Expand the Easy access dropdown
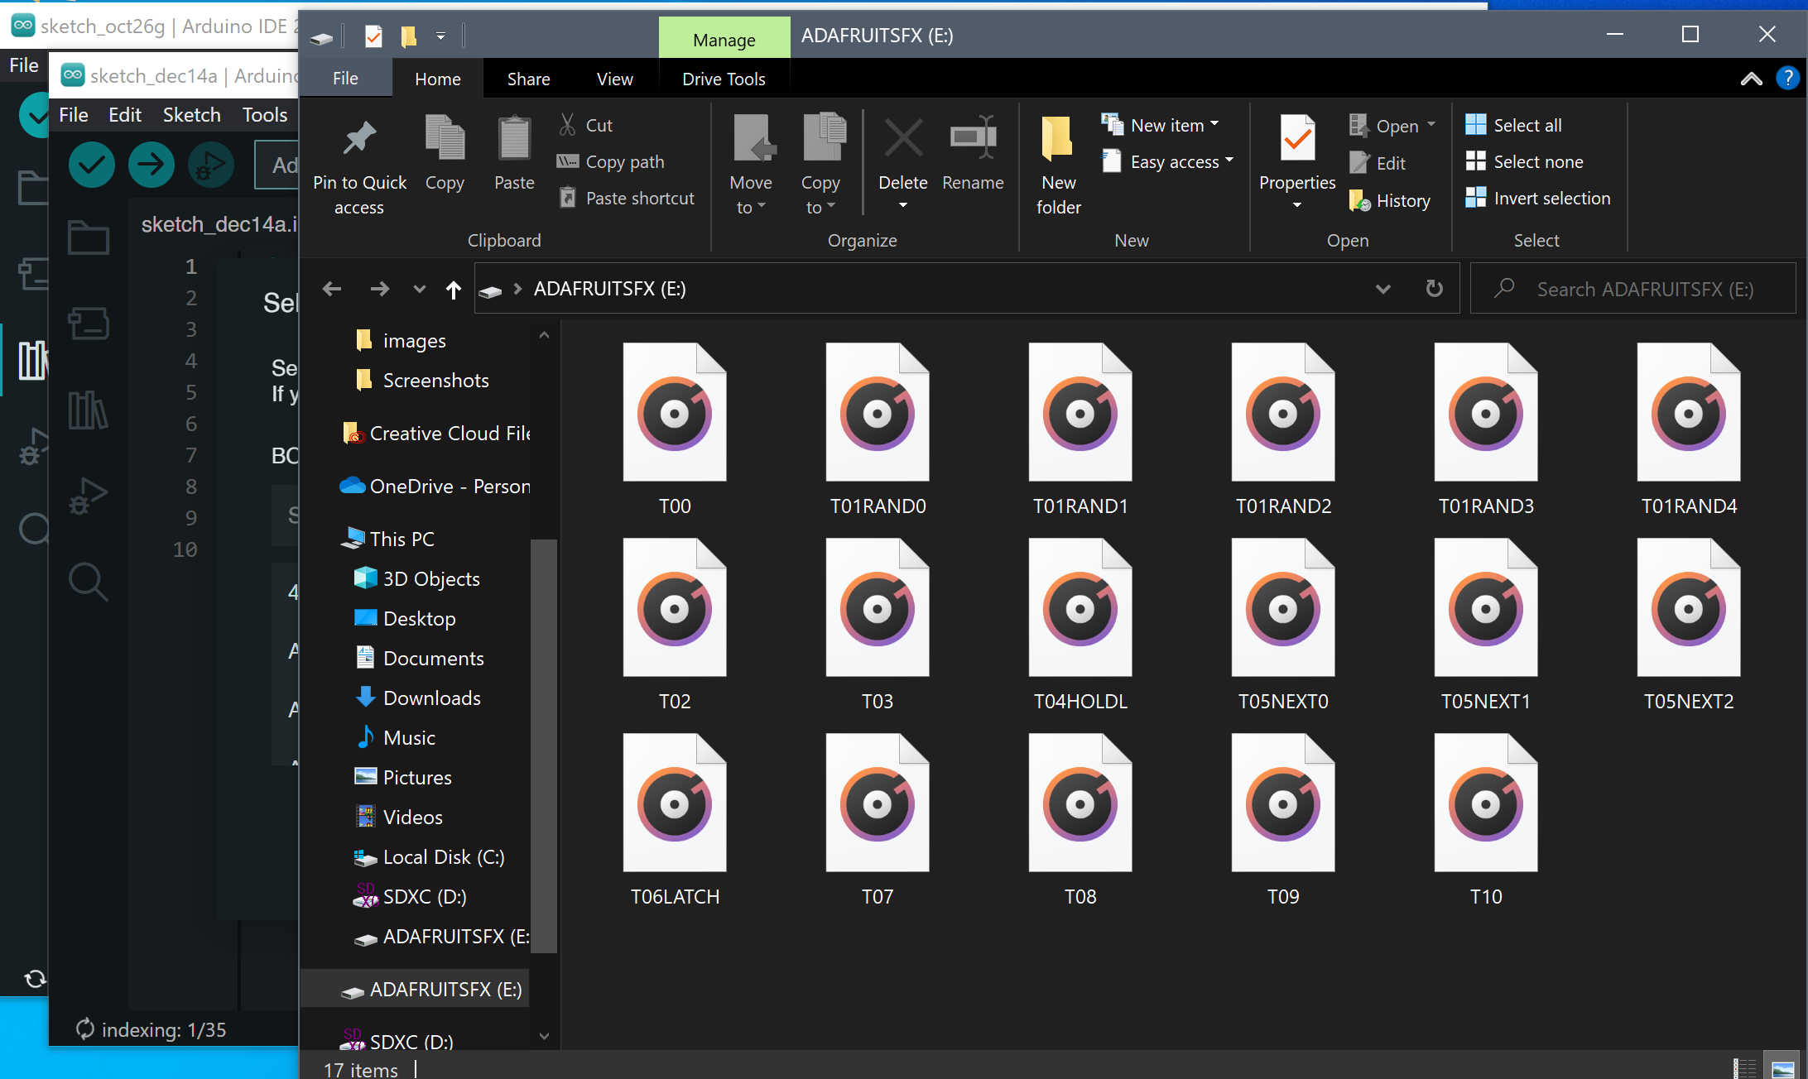The image size is (1808, 1079). point(1167,161)
